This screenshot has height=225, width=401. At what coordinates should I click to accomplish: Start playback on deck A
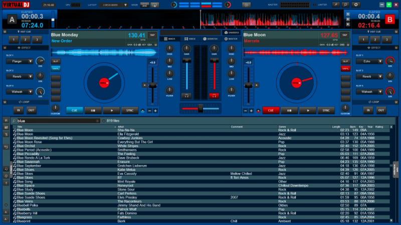111,110
